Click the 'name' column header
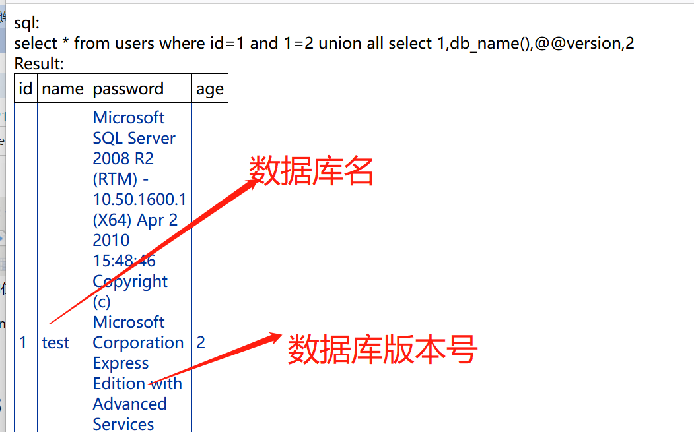 tap(63, 89)
